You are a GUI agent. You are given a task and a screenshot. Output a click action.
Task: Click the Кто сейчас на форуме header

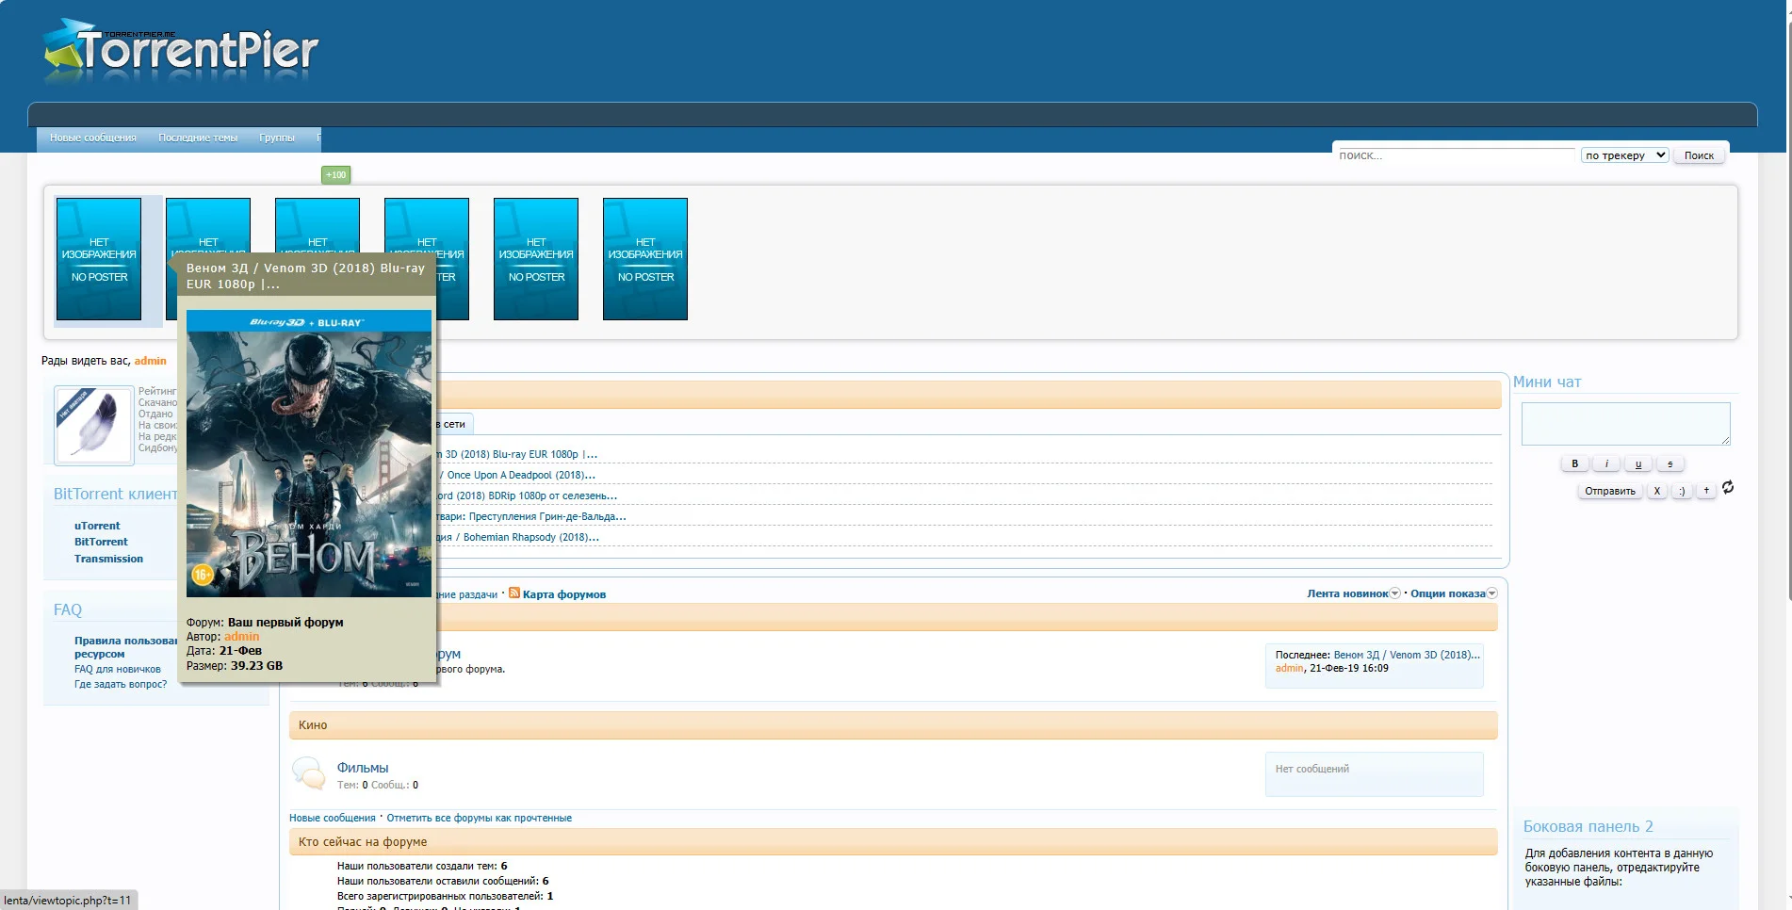coord(893,842)
